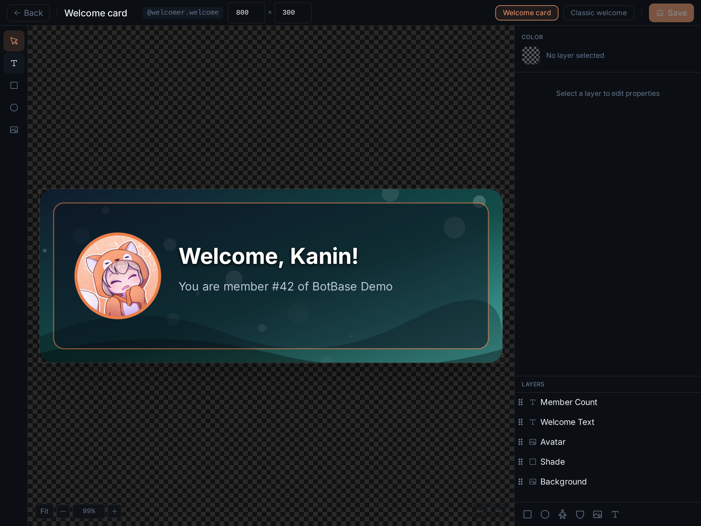
Task: Select the Avatar layer
Action: (608, 442)
